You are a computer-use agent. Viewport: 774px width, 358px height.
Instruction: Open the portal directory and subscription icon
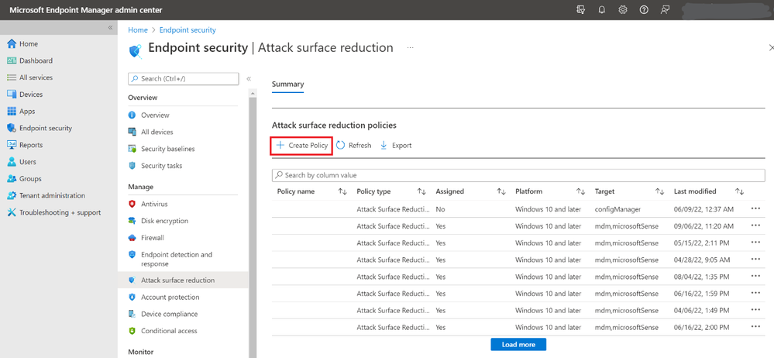[581, 10]
